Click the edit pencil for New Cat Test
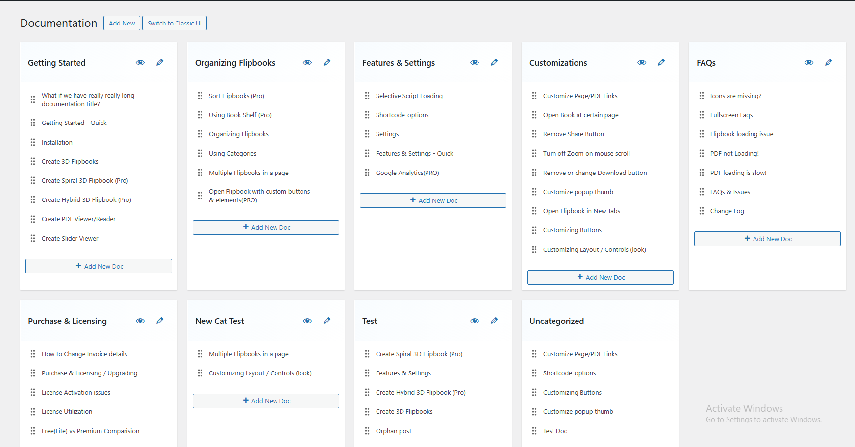Screen dimensions: 855x447 pyautogui.click(x=327, y=321)
